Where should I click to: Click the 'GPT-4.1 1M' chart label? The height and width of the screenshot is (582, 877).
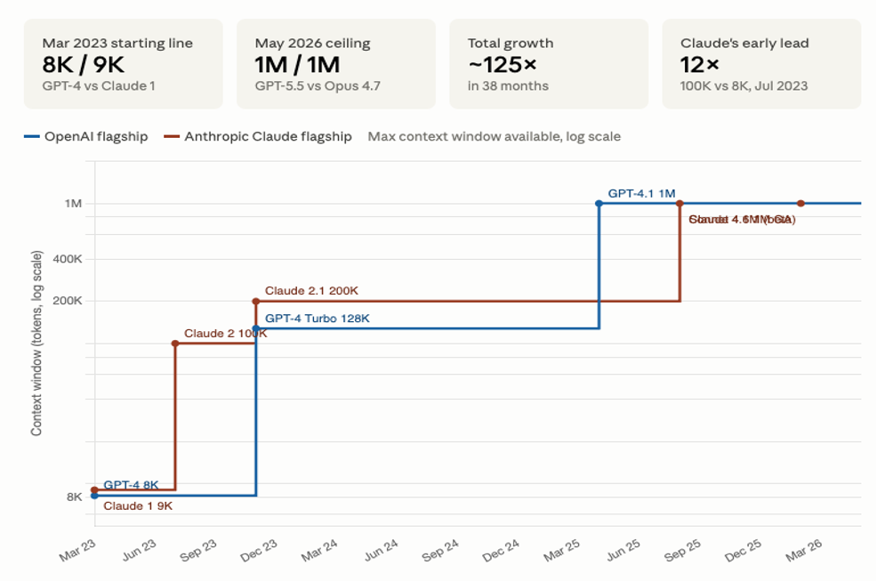click(641, 193)
